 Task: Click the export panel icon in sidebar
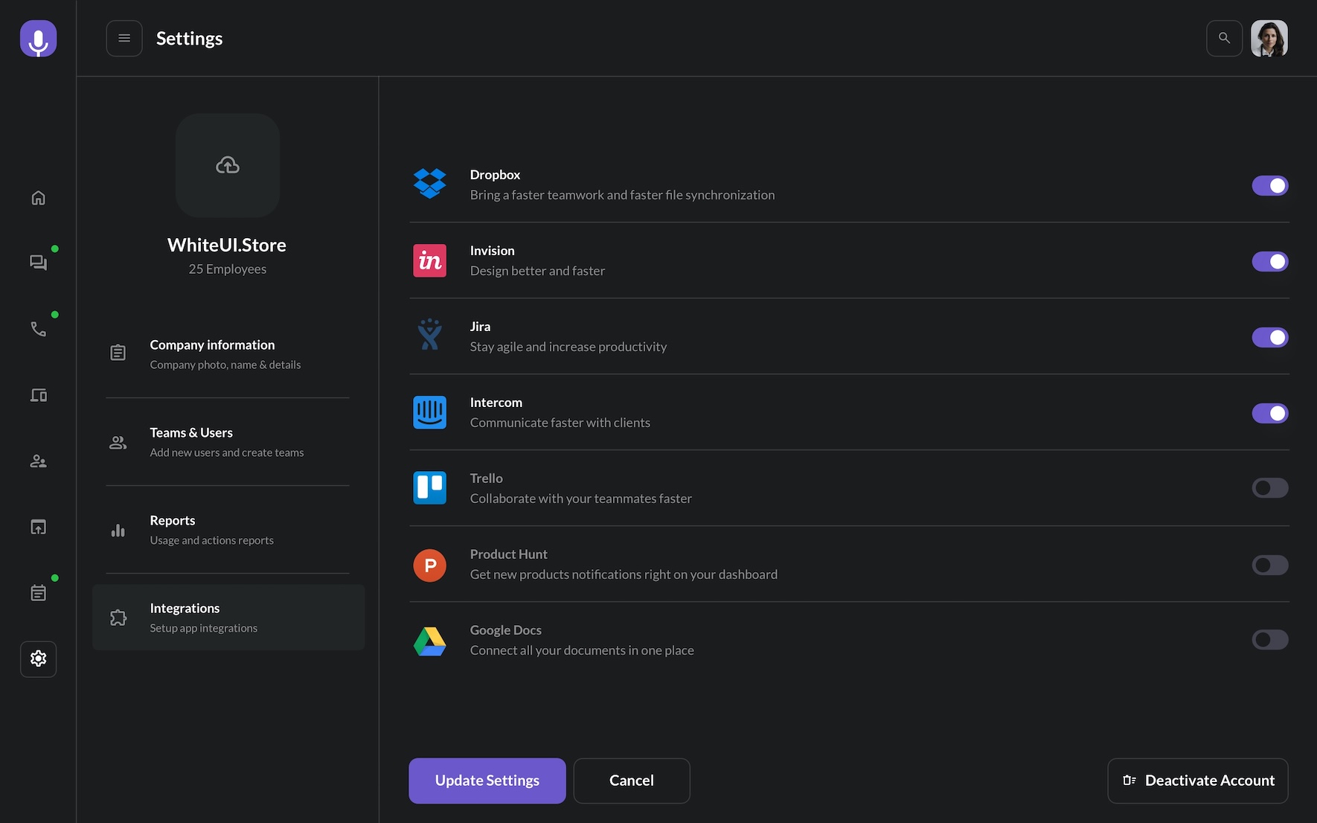coord(38,526)
